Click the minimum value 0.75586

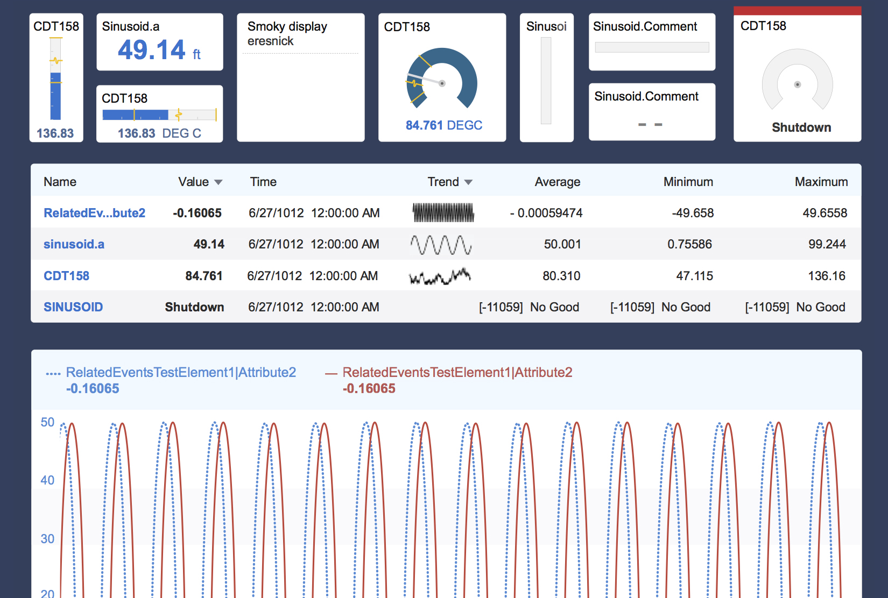(x=689, y=244)
